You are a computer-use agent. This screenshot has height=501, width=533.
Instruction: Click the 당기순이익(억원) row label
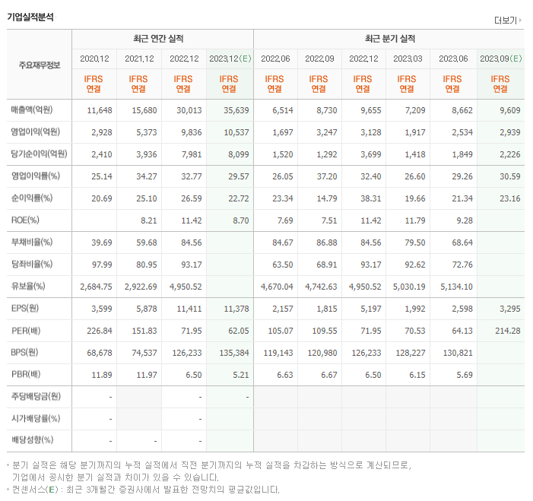point(39,154)
